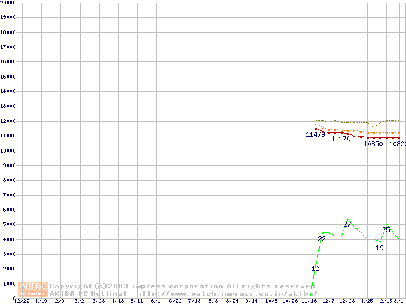Click the 12/28 date on x-axis
Screen dimensions: 406x304
click(x=347, y=301)
